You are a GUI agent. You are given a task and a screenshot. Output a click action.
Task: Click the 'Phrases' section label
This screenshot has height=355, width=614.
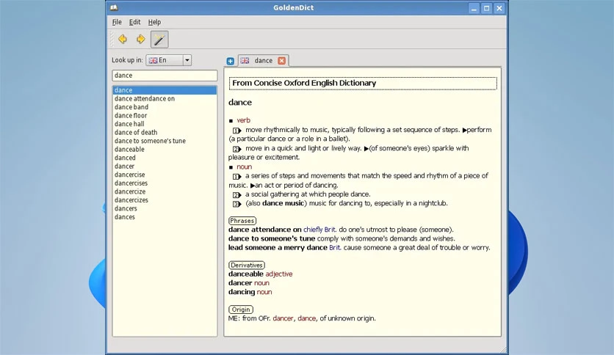click(242, 221)
